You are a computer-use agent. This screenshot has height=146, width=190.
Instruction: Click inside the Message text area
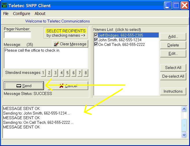click(46, 58)
